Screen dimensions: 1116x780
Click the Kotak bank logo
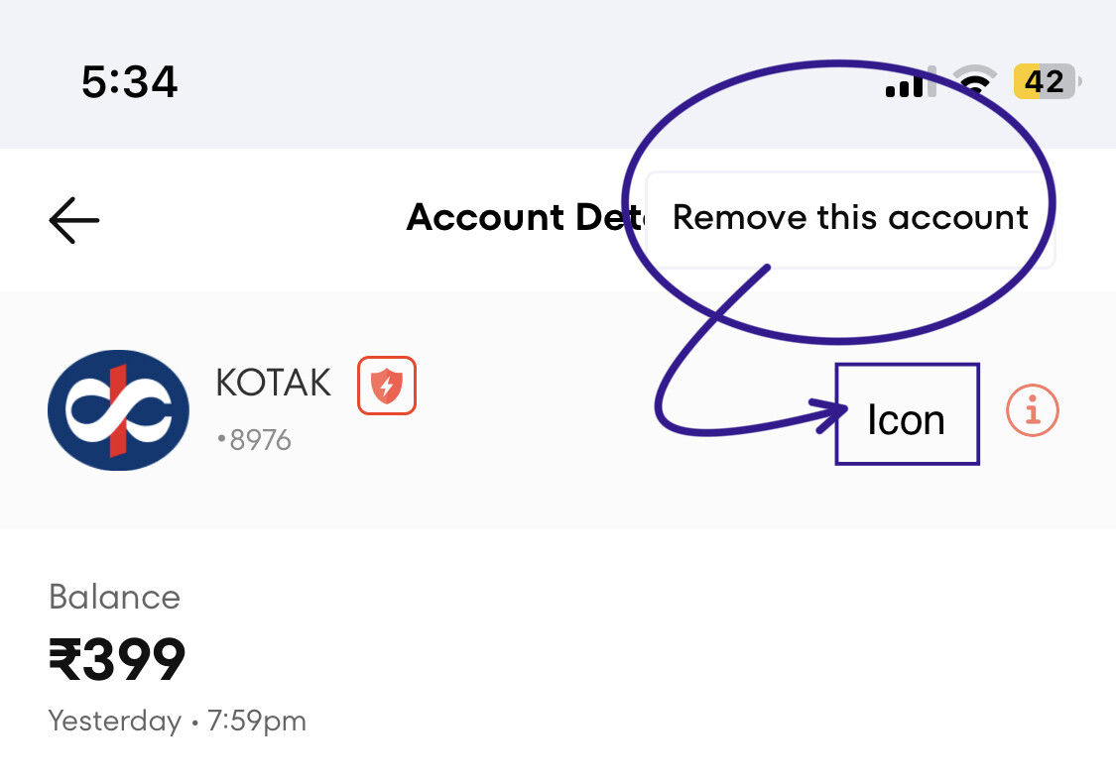point(118,409)
